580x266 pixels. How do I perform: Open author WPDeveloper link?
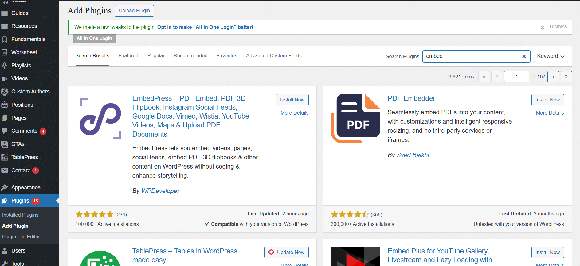(x=160, y=191)
